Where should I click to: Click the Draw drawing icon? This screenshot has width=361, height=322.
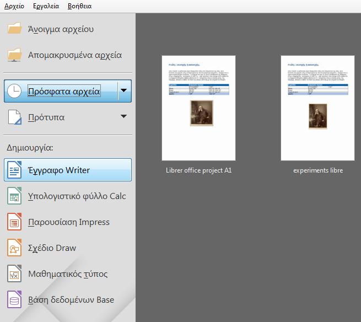pos(14,248)
